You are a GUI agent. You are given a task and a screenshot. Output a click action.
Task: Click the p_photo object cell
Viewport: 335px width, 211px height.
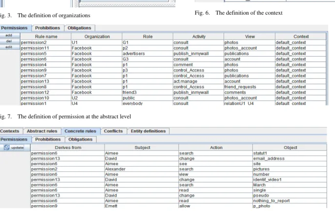tap(290, 206)
